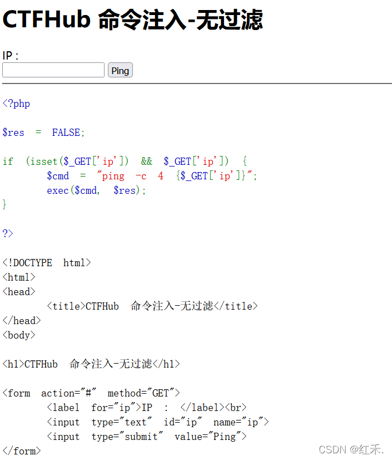Click the '<input type="submit" value="Ping">' line
The image size is (392, 460).
[147, 437]
